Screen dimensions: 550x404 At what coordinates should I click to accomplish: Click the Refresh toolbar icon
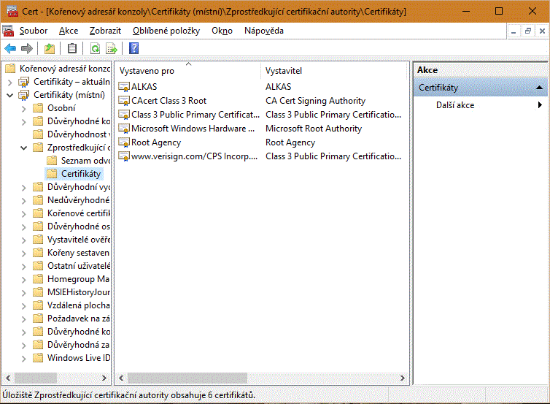(x=95, y=49)
